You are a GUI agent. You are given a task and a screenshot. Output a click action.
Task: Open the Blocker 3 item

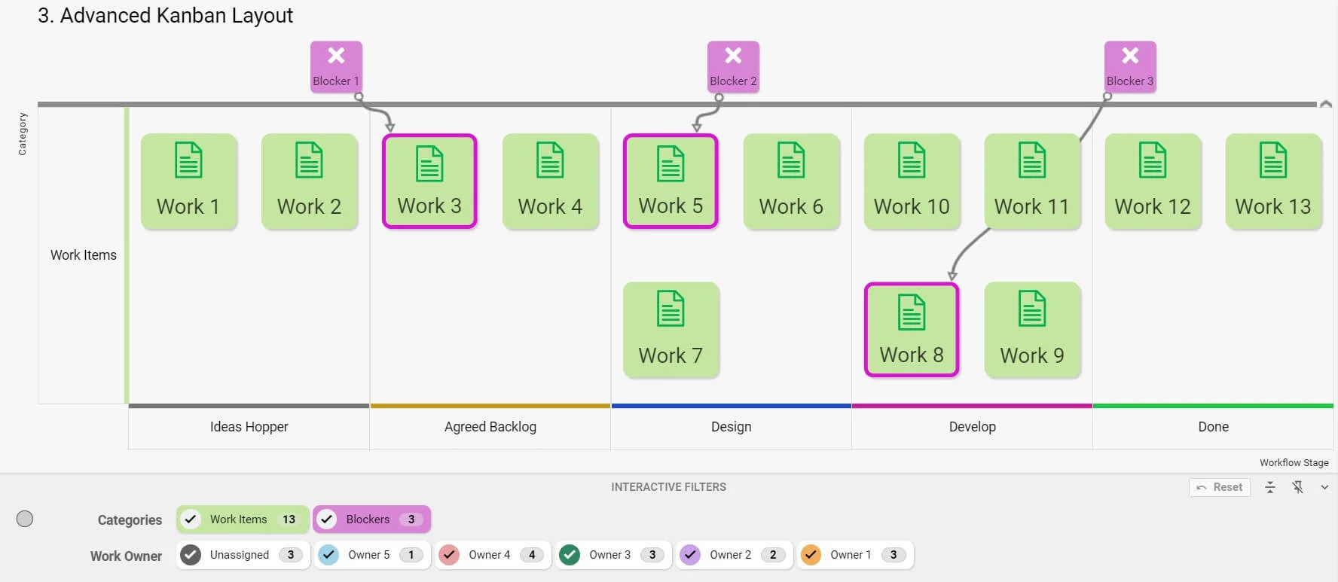tap(1129, 66)
